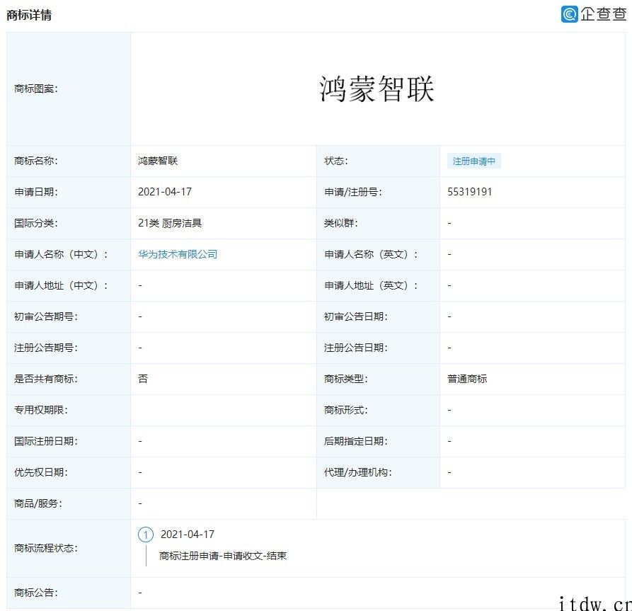The width and height of the screenshot is (632, 611).
Task: Click the step 1 circle in trademark flow
Action: (146, 535)
